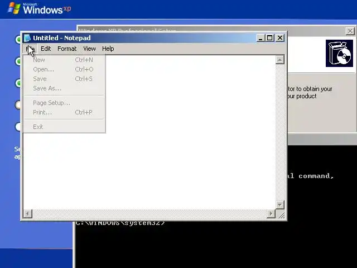
Task: Click the command prompt window
Action: [x=215, y=245]
